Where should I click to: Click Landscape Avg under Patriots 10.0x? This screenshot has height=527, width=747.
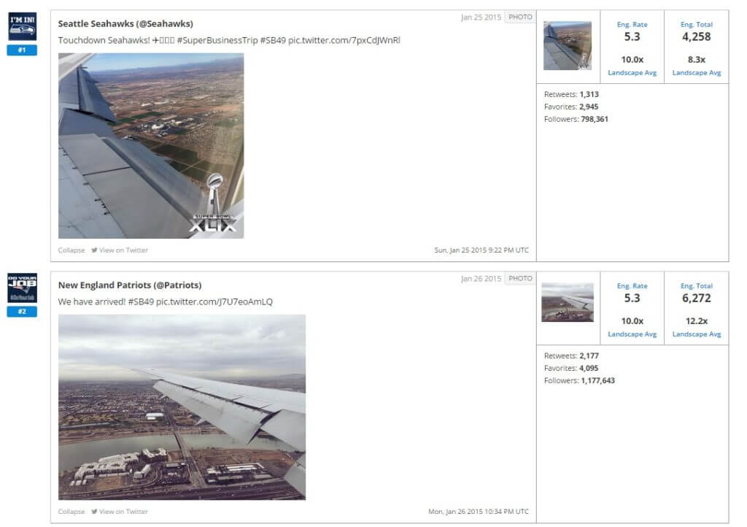pyautogui.click(x=632, y=334)
